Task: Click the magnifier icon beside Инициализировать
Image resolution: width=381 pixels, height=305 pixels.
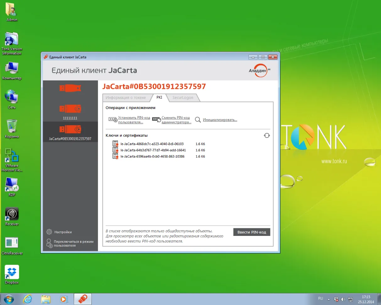Action: [x=198, y=120]
